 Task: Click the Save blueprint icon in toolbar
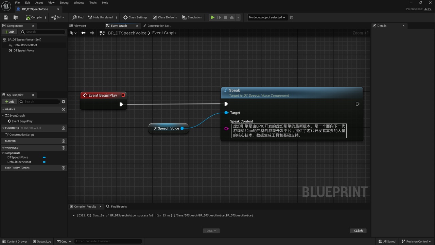pos(6,17)
